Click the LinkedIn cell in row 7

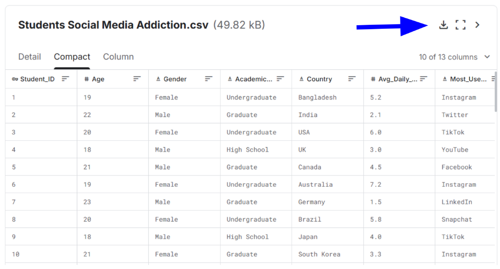click(x=456, y=202)
